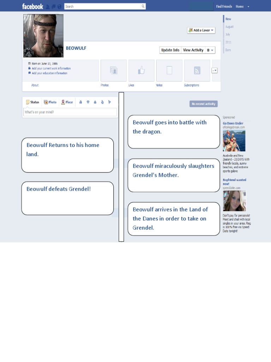This screenshot has height=362, width=271.
Task: Click 'Beowulf arrives in the Land of the Danes' post
Action: click(x=174, y=219)
